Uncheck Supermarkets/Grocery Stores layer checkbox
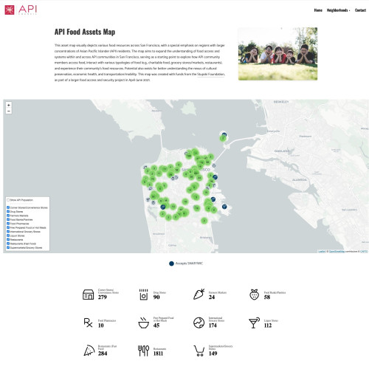 pyautogui.click(x=8, y=247)
